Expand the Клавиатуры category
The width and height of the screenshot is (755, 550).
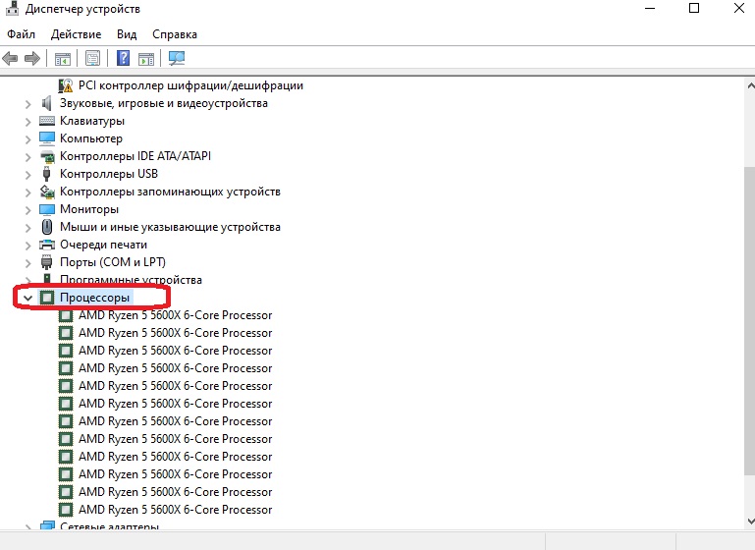27,121
